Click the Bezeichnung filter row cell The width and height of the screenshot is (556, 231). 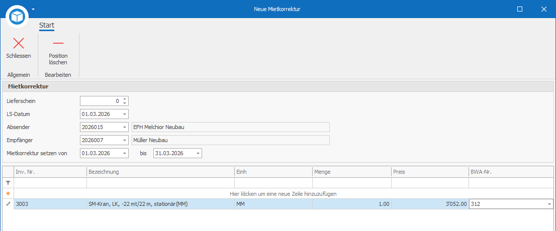click(160, 183)
